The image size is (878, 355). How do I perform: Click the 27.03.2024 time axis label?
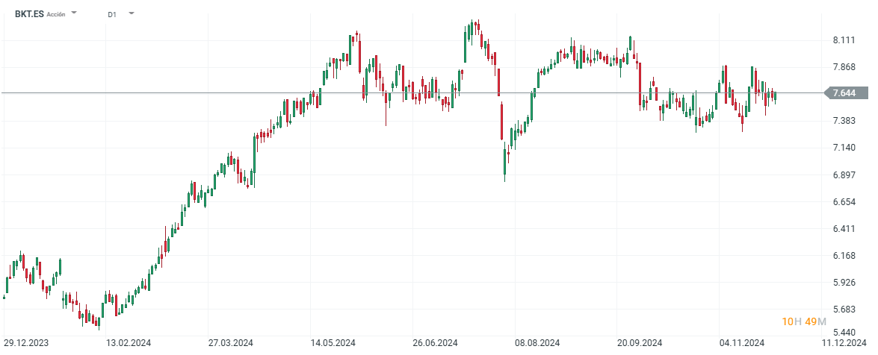click(231, 344)
